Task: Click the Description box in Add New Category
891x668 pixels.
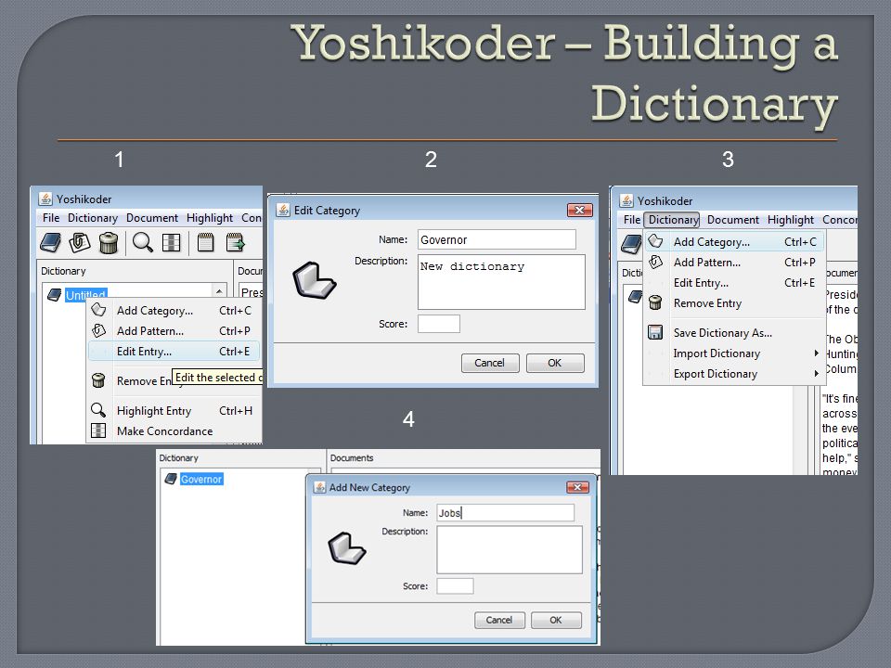Action: [510, 549]
